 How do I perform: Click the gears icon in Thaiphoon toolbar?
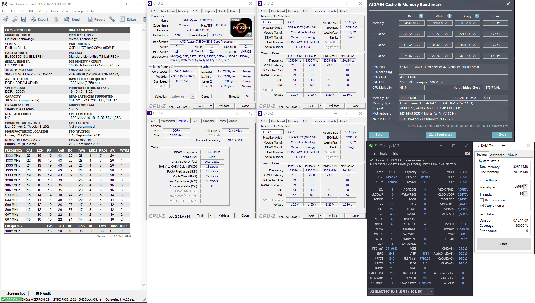click(6, 19)
